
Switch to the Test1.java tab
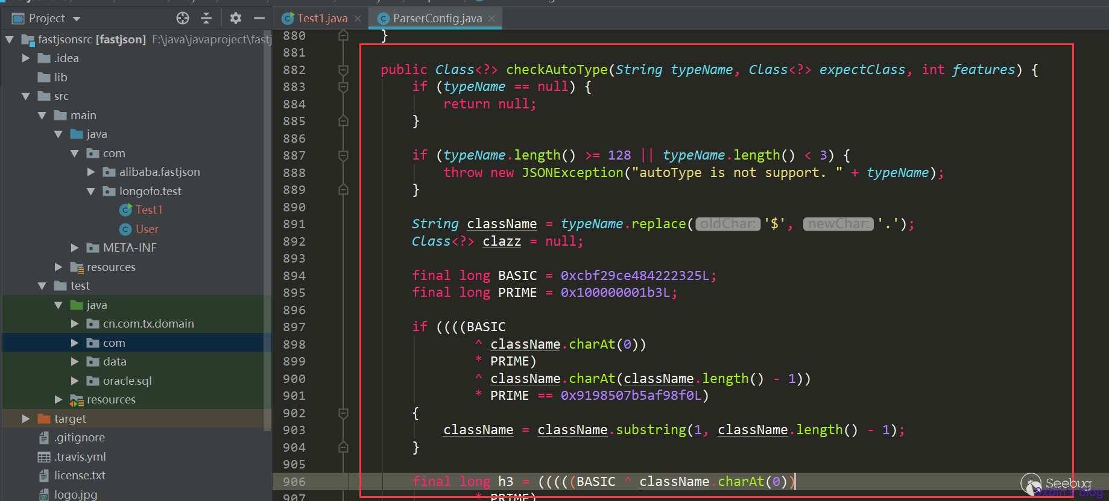(x=322, y=18)
